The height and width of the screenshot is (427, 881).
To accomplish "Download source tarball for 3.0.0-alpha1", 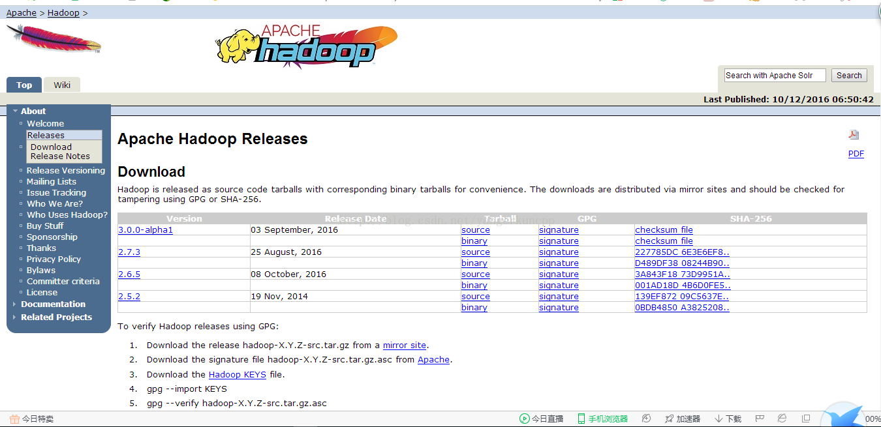I will tap(476, 230).
